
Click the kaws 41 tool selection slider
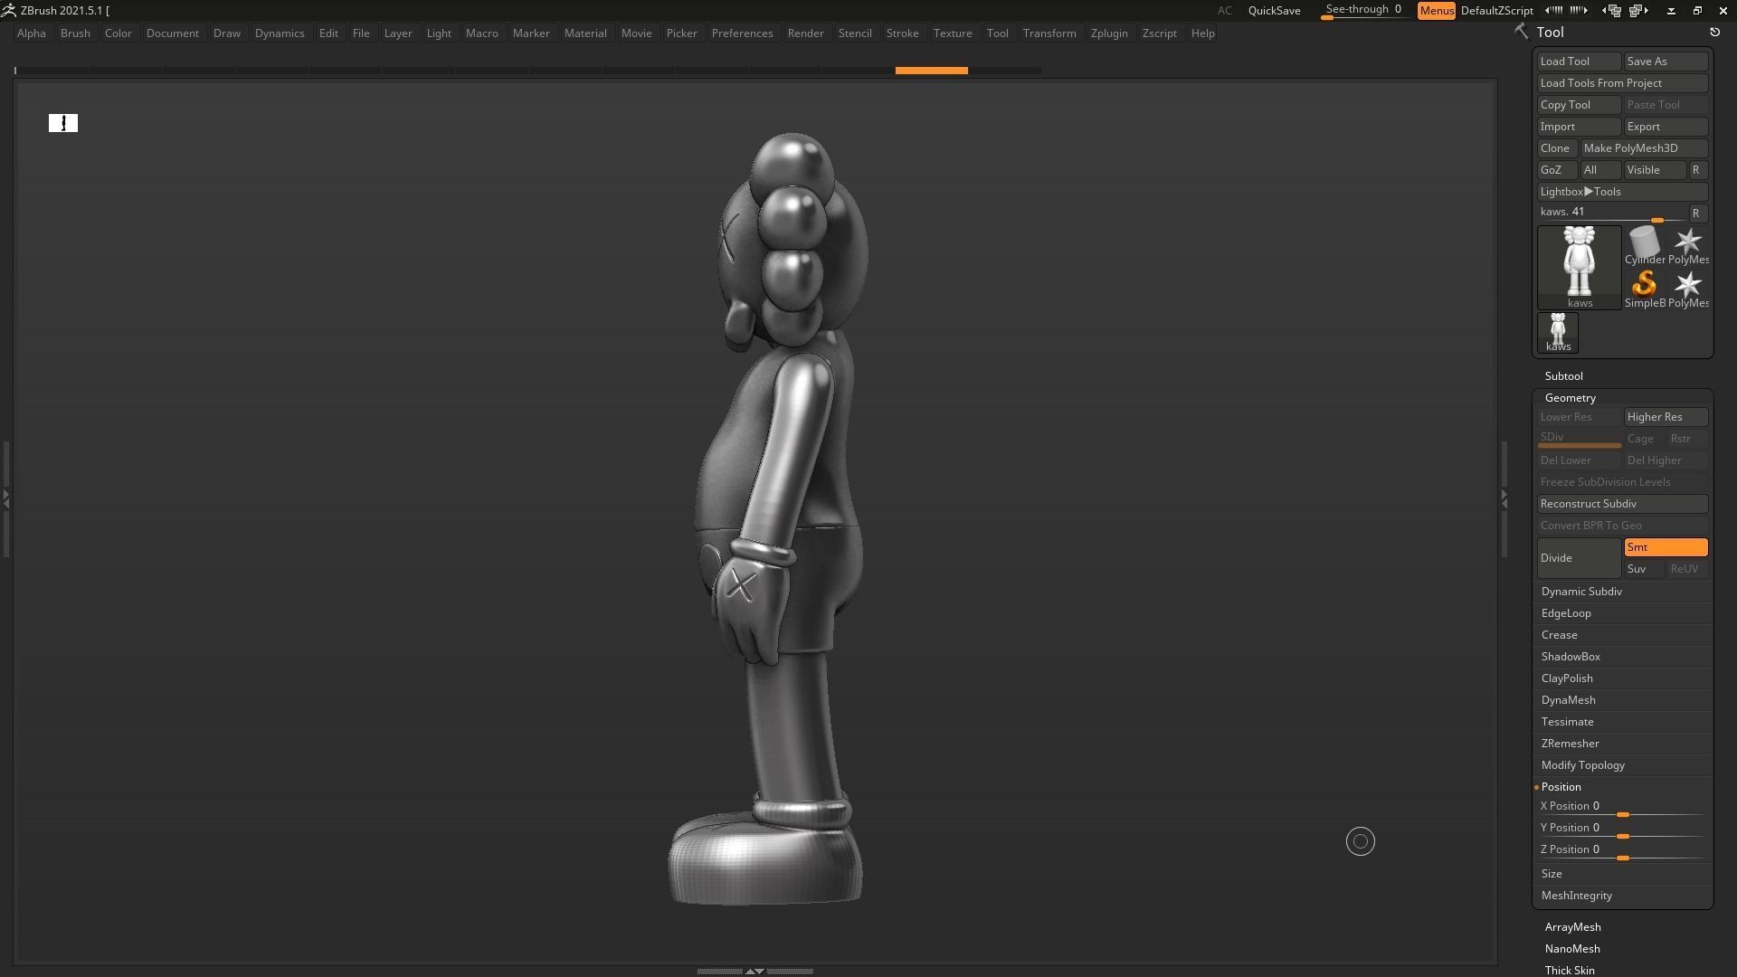pyautogui.click(x=1610, y=213)
